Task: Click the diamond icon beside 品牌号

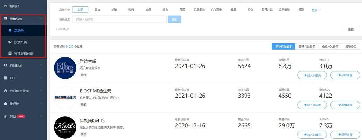Action: click(10, 30)
